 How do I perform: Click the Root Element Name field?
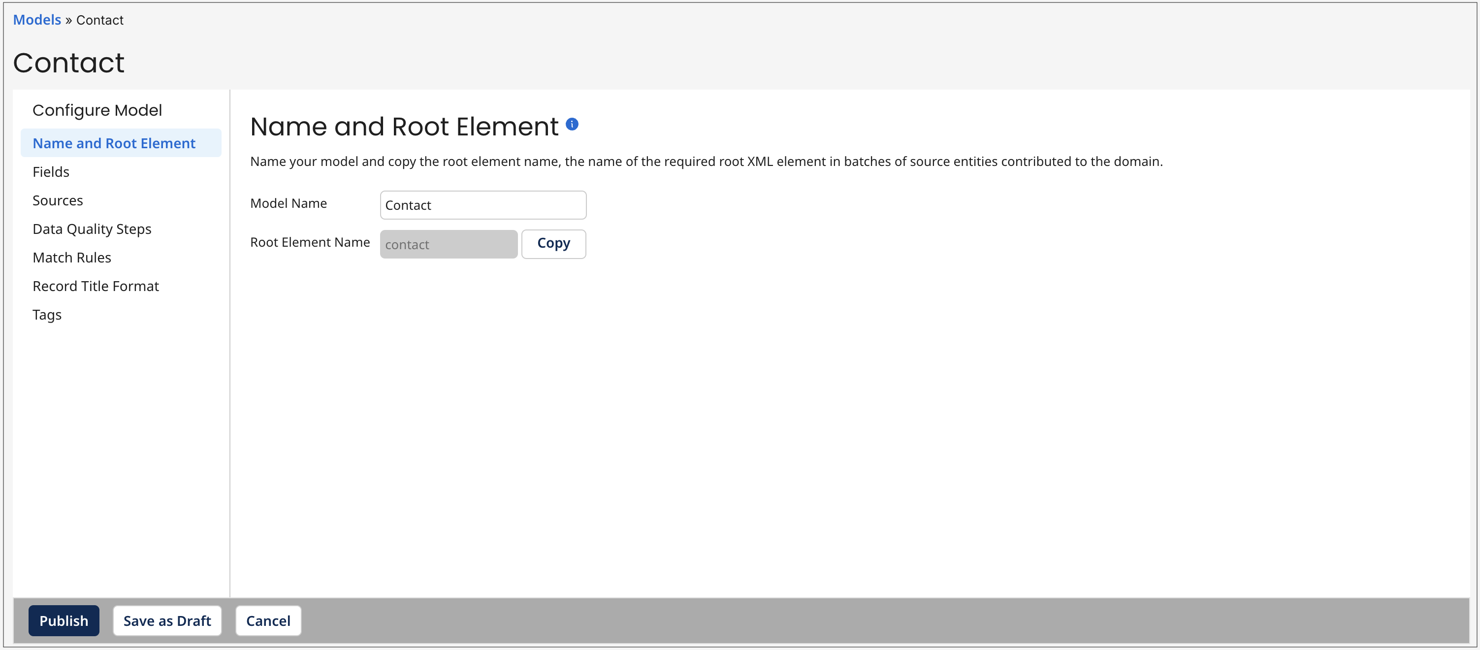pyautogui.click(x=449, y=244)
